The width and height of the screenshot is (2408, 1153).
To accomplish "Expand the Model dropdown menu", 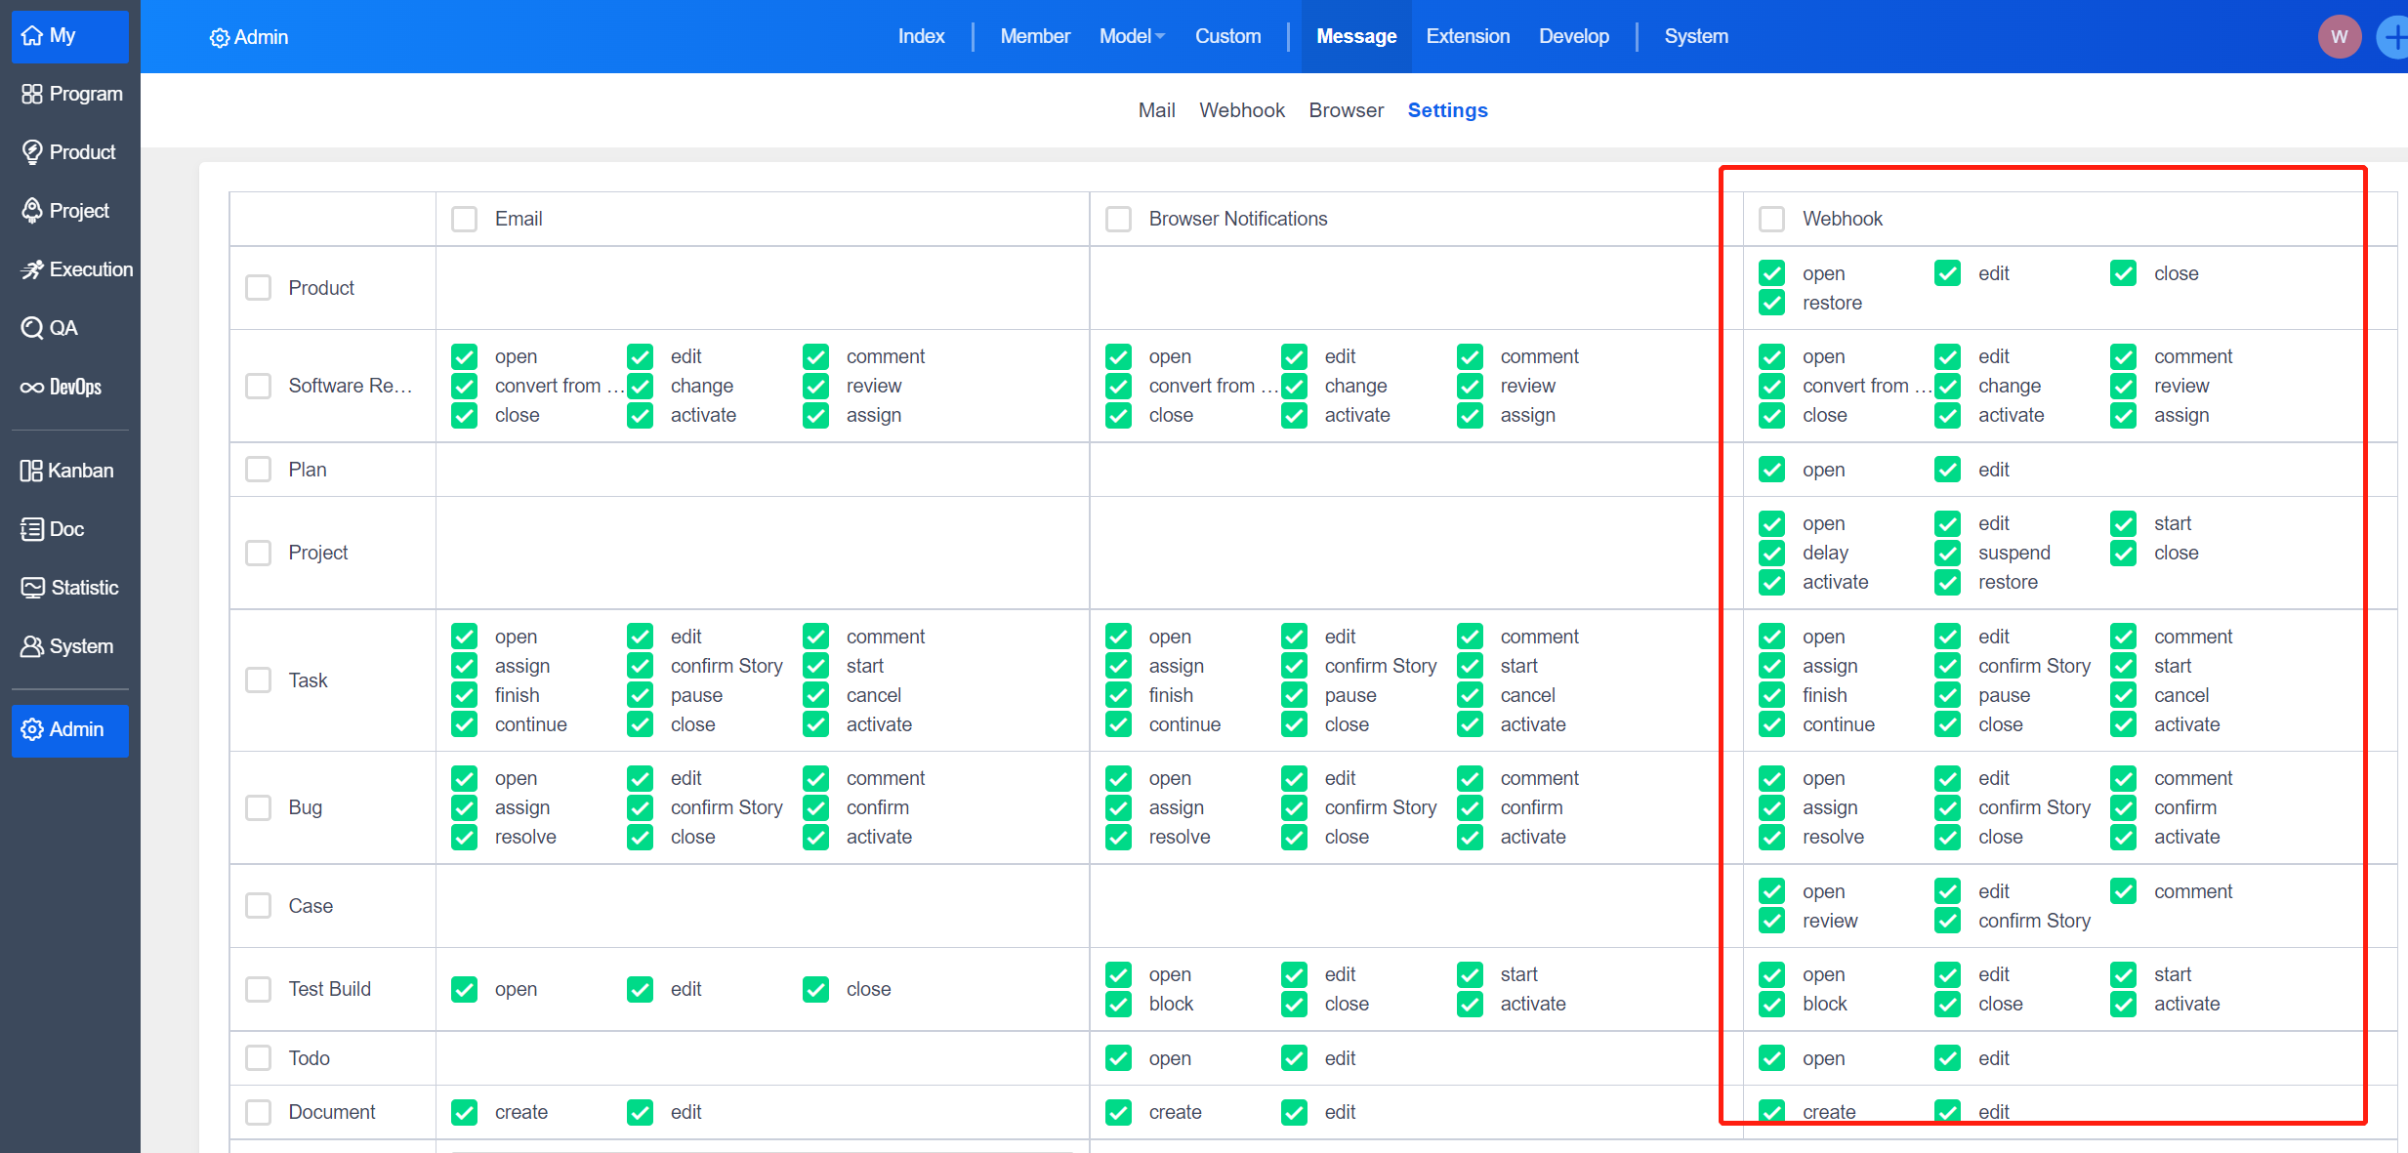I will pos(1132,36).
